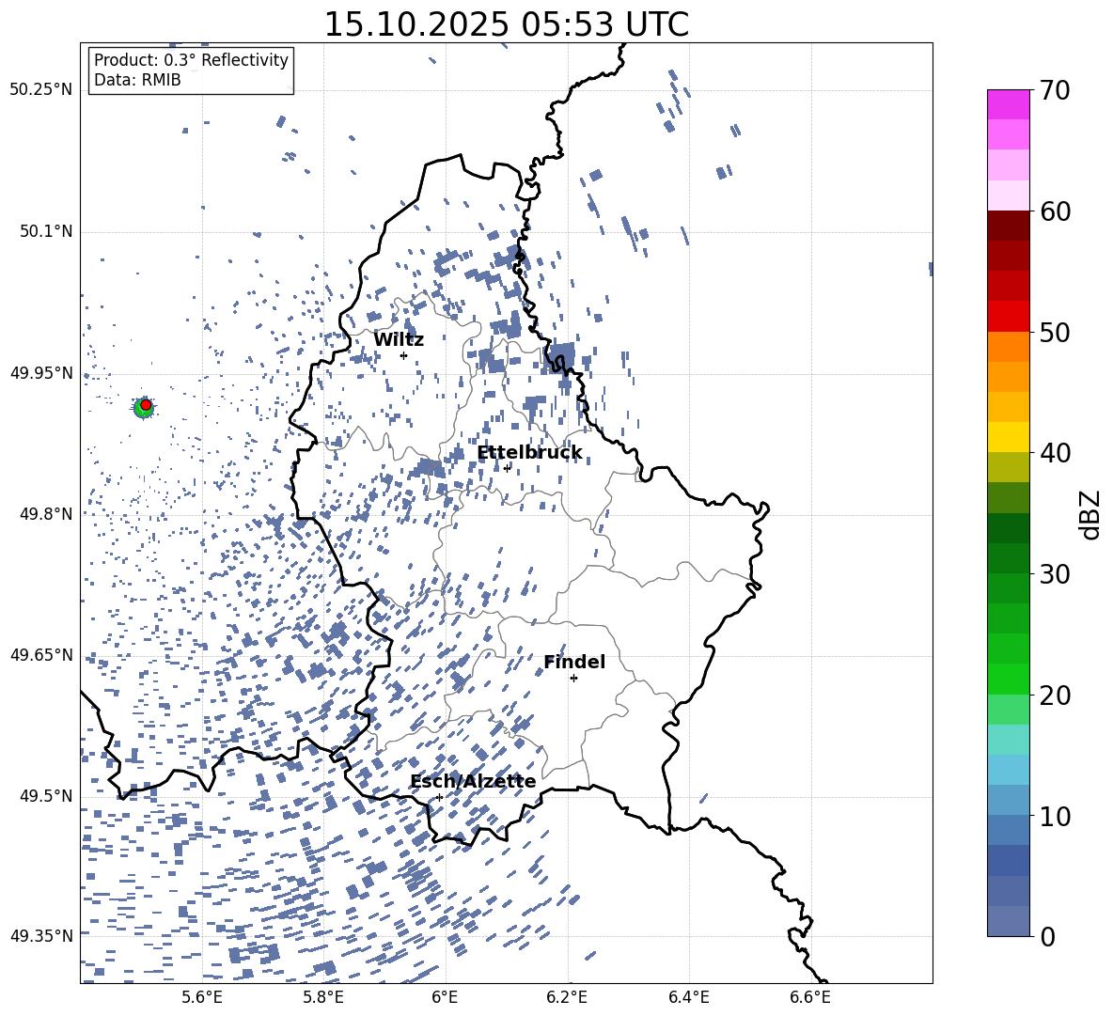
Task: Click the 49.95°N latitude tick label
Action: tap(41, 372)
